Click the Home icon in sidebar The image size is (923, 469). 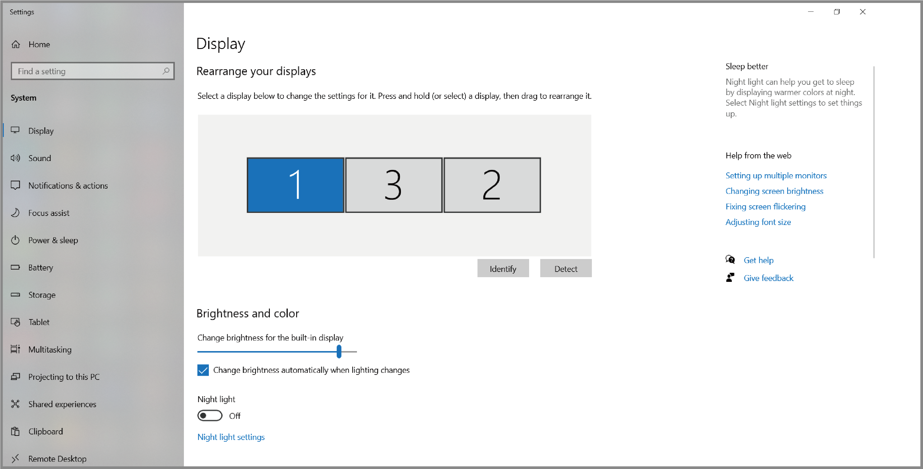pos(16,44)
